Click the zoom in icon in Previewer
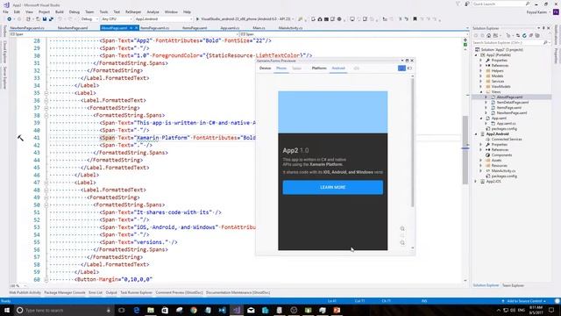Image resolution: width=561 pixels, height=316 pixels. click(x=402, y=228)
